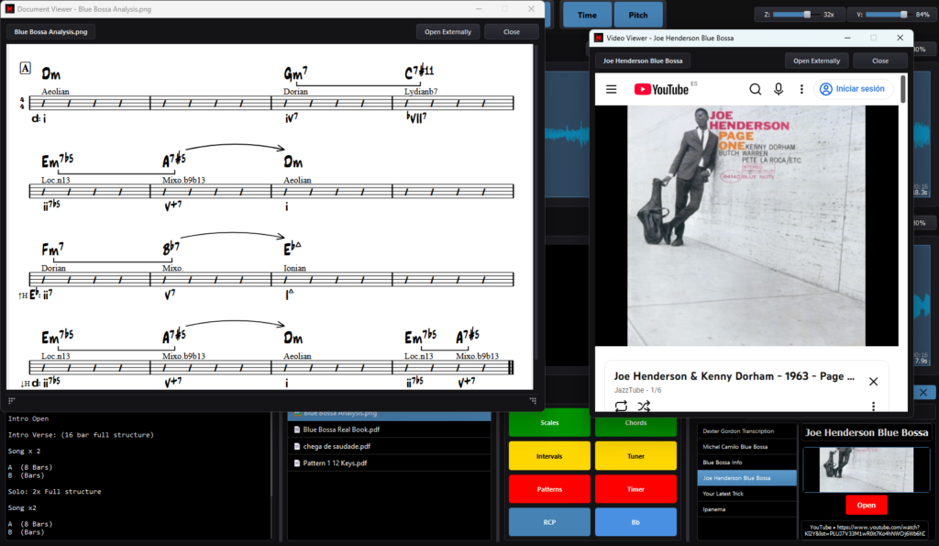Open the Tuner tool
This screenshot has width=939, height=546.
[635, 456]
